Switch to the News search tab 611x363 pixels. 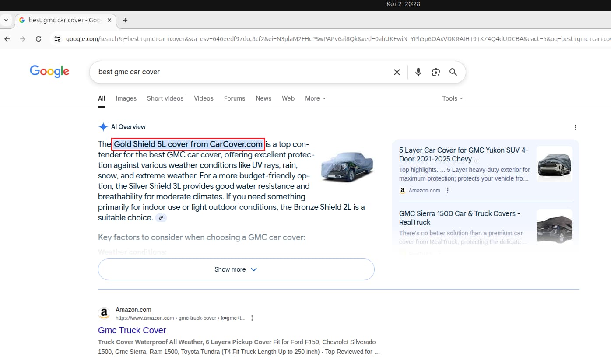tap(263, 98)
